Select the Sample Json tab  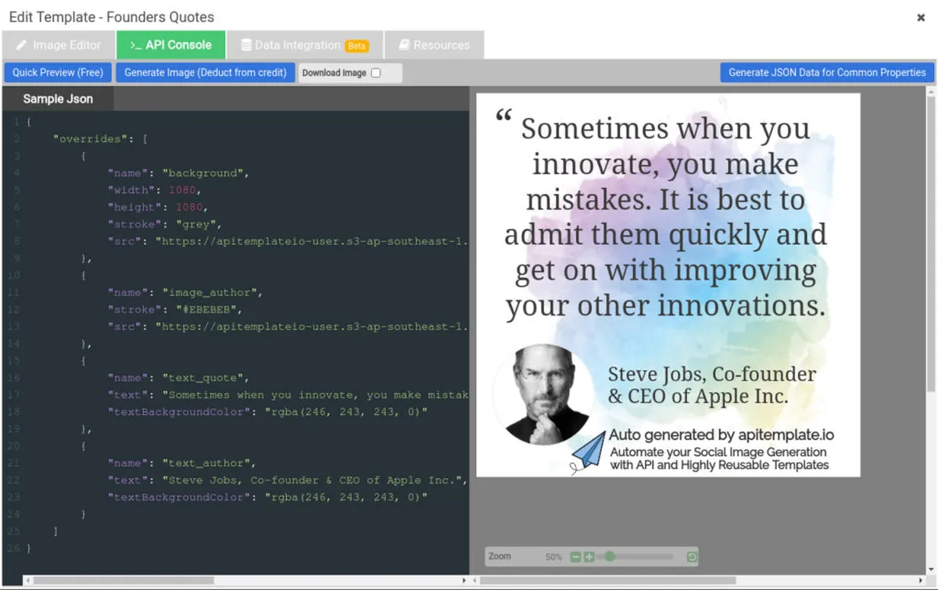(x=58, y=98)
